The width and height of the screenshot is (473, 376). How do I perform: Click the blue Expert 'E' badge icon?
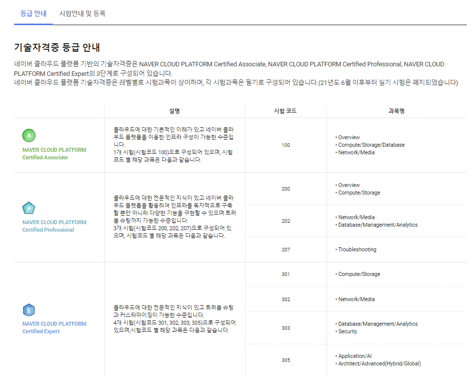[x=29, y=310]
